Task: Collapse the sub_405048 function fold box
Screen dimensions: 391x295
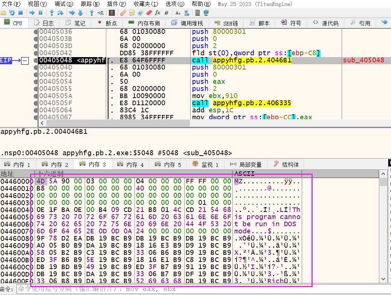Action: tap(25, 61)
